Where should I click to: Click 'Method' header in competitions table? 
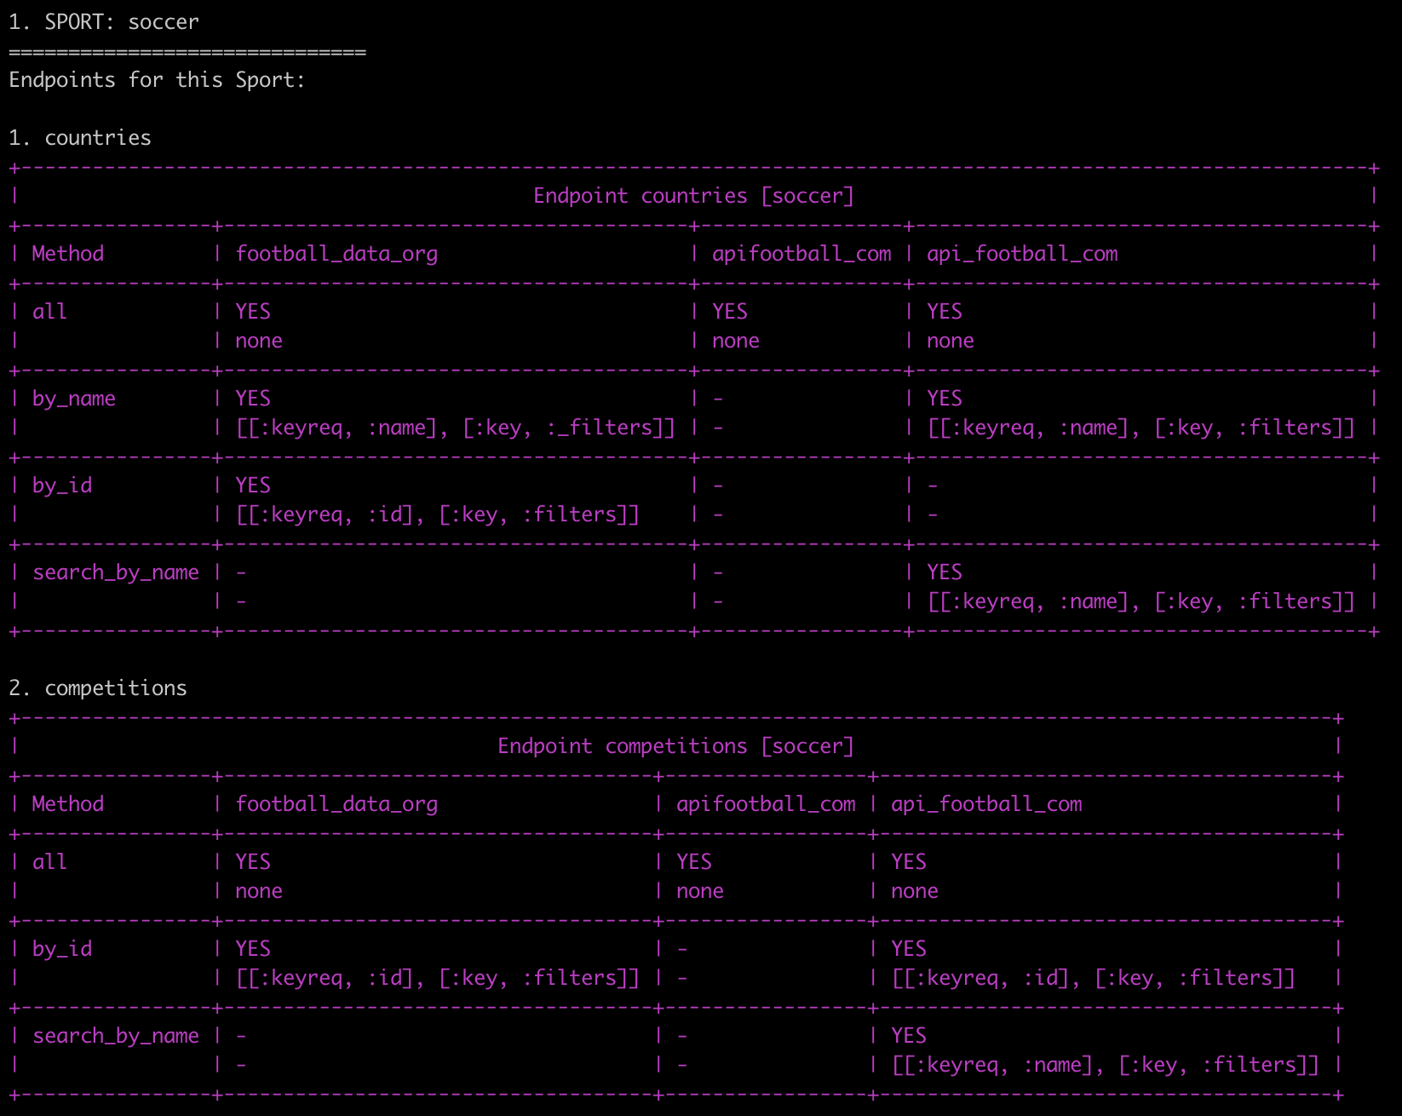point(68,804)
